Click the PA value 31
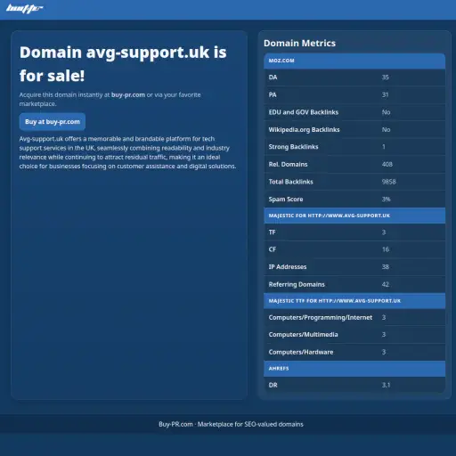This screenshot has height=456, width=456. (385, 94)
